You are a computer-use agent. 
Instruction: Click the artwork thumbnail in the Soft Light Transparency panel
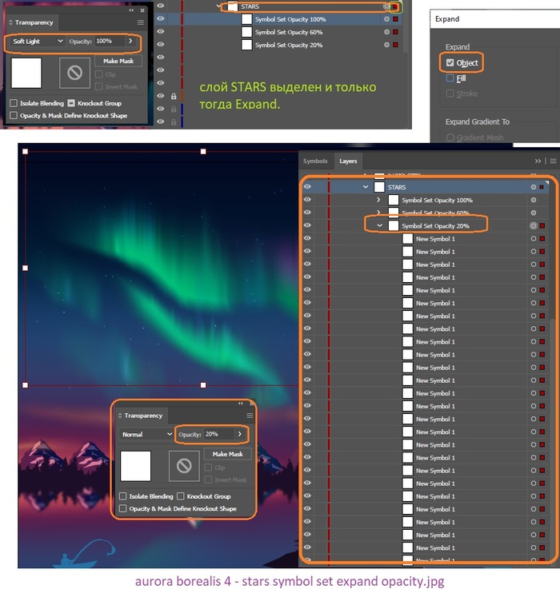[26, 73]
